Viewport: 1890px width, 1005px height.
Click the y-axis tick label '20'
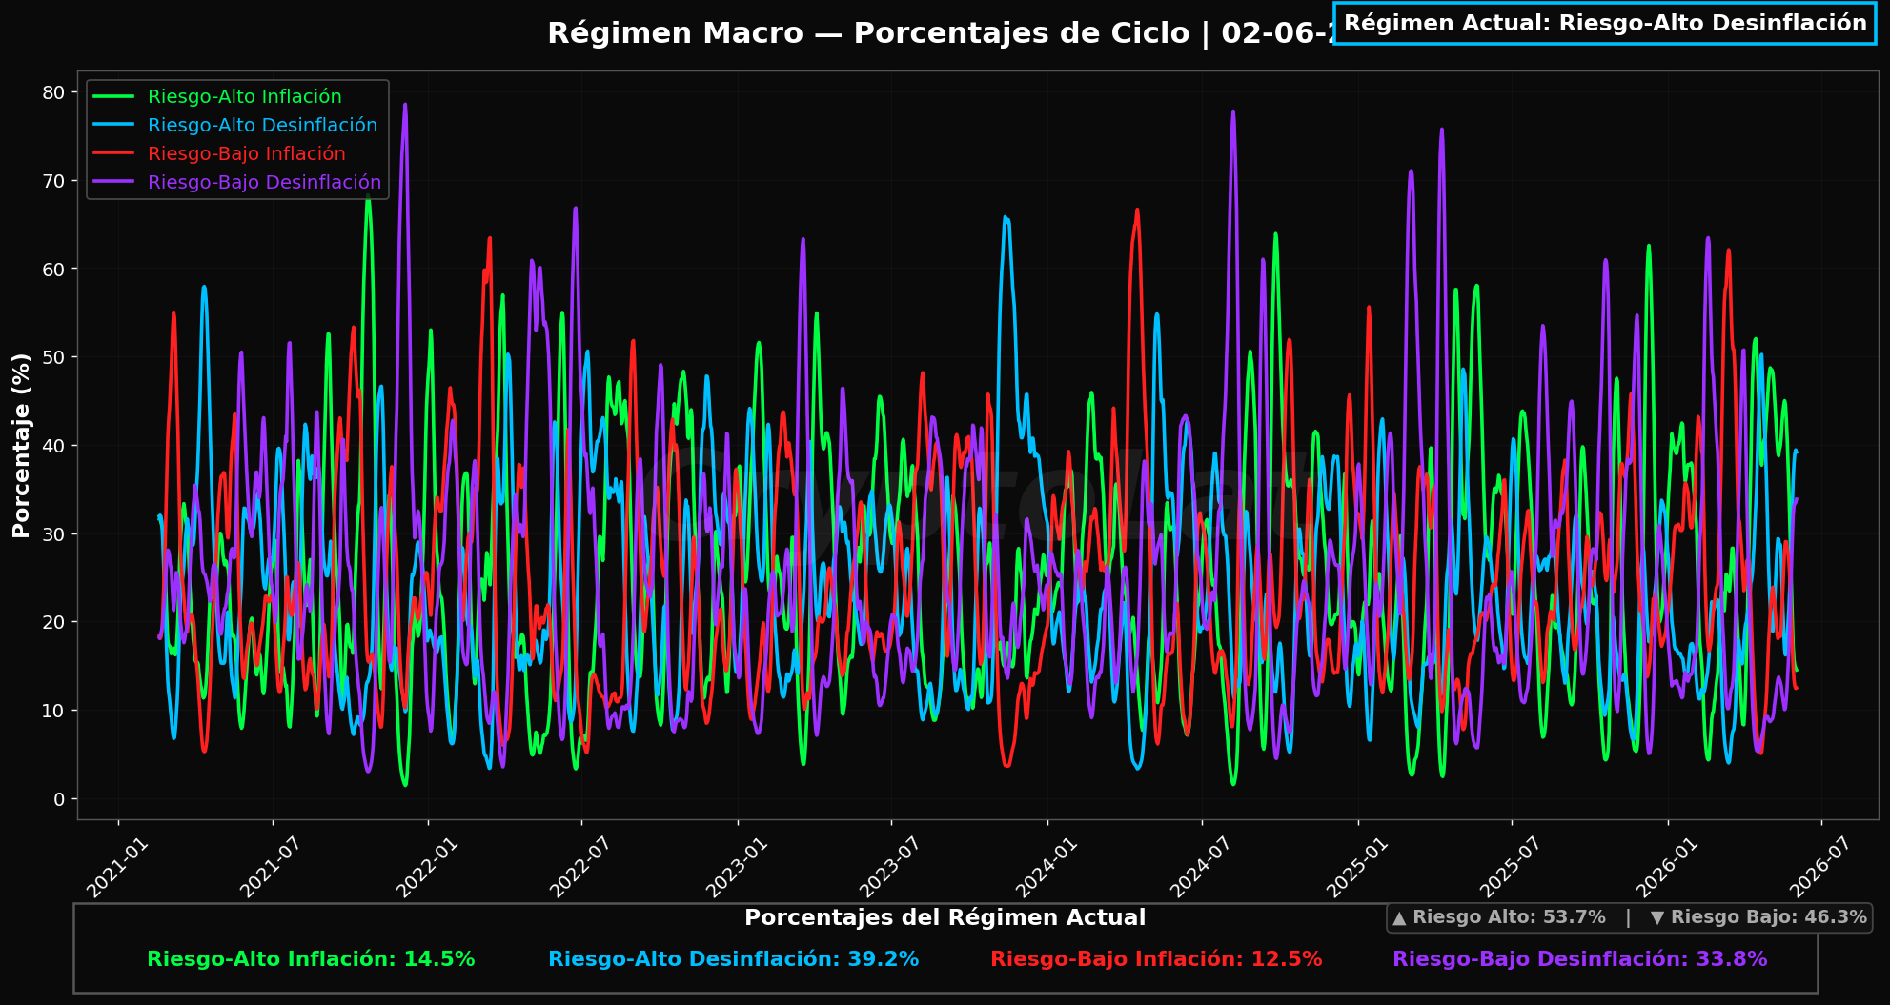53,622
